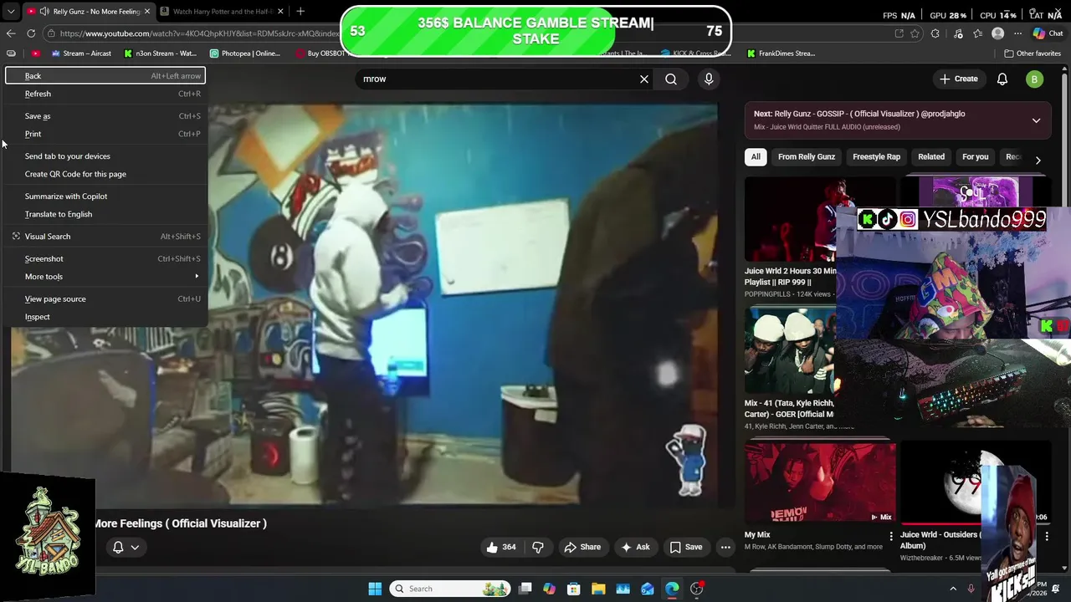Screen dimensions: 1071x602
Task: Click the Ask button under video
Action: [x=634, y=547]
